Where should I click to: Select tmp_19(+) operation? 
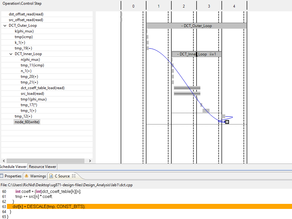pyautogui.click(x=23, y=48)
